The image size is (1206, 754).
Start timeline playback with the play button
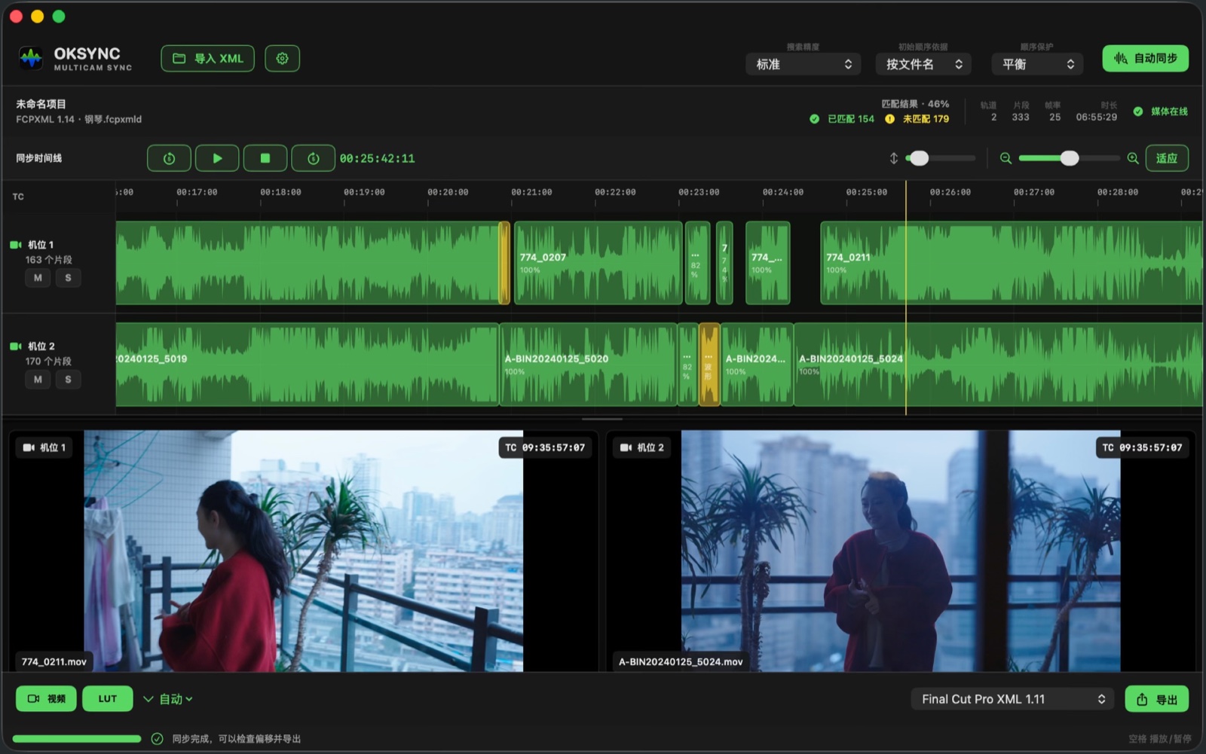pos(217,158)
